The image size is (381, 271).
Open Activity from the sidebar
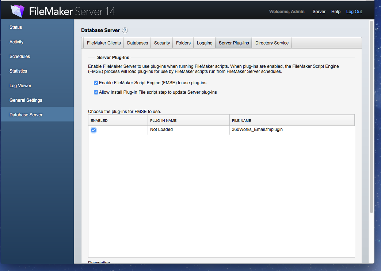[16, 42]
